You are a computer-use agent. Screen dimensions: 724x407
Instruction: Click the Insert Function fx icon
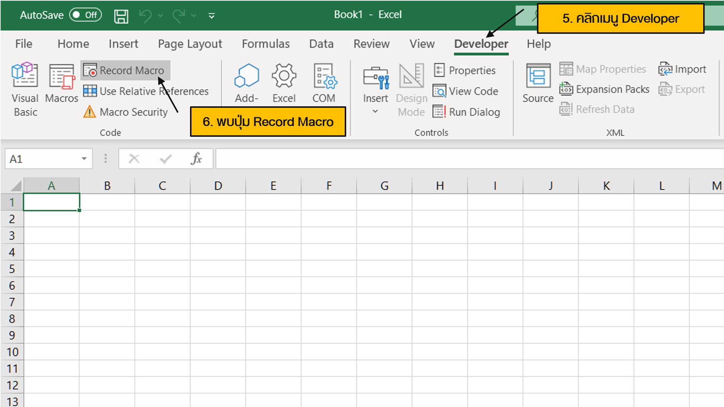point(196,159)
